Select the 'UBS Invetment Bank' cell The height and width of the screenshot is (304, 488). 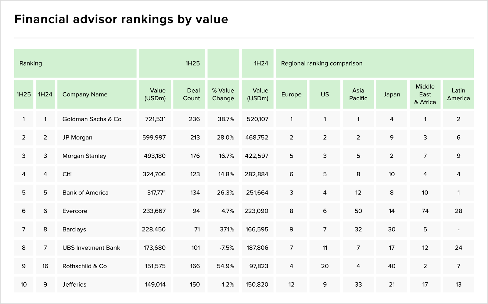(97, 248)
